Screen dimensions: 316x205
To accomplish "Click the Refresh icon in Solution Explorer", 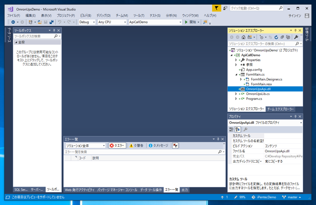I will tap(276, 37).
